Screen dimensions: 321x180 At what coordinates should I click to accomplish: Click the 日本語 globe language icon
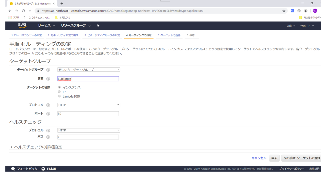coord(43,168)
